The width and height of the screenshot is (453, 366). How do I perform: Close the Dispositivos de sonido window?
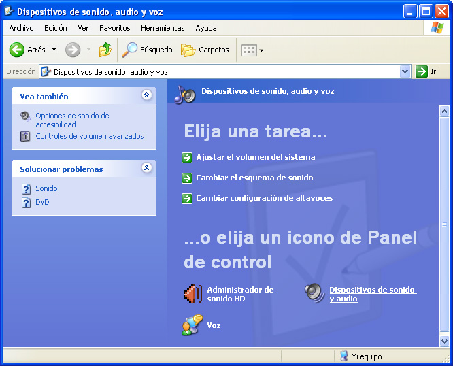point(441,12)
